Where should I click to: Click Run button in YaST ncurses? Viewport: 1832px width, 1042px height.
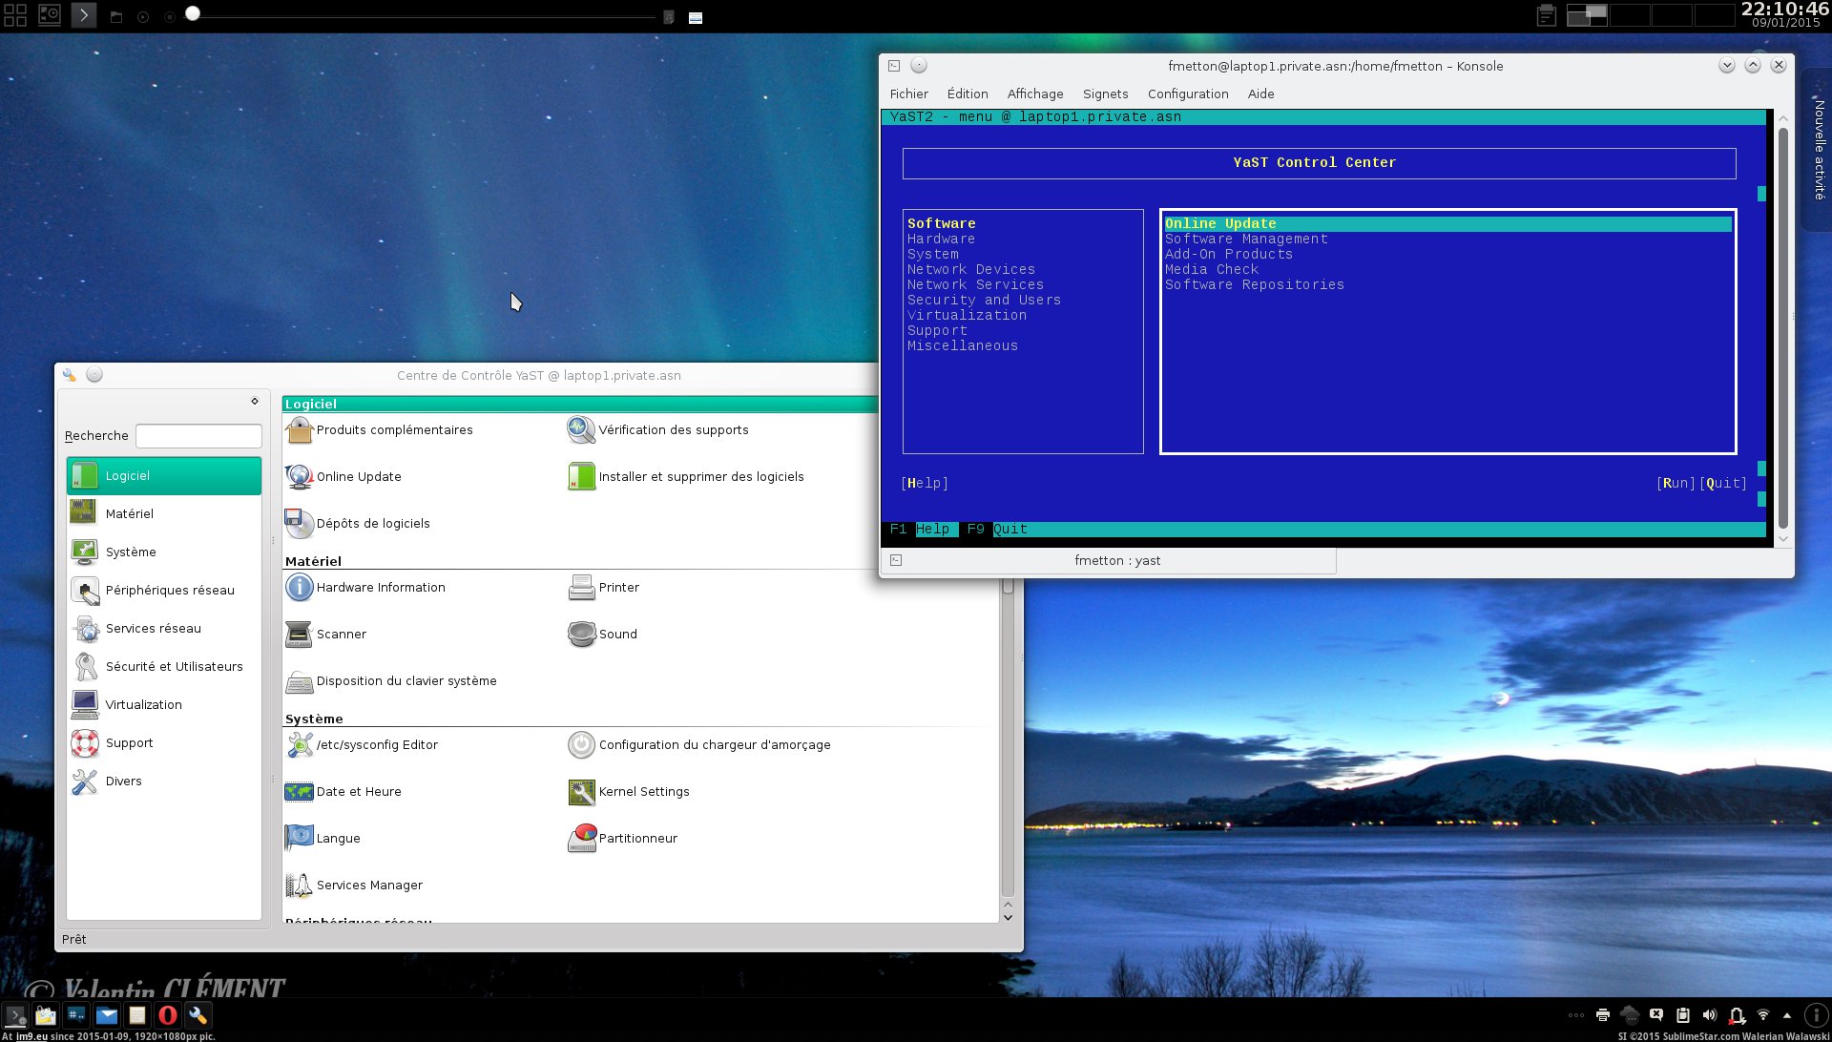[x=1676, y=483]
